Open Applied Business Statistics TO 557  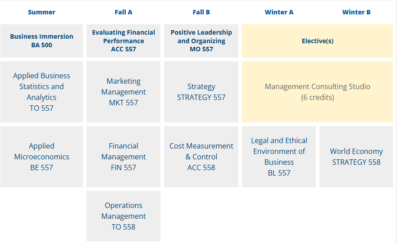(41, 92)
